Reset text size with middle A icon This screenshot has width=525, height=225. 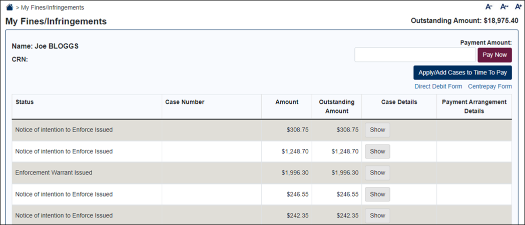click(x=504, y=6)
